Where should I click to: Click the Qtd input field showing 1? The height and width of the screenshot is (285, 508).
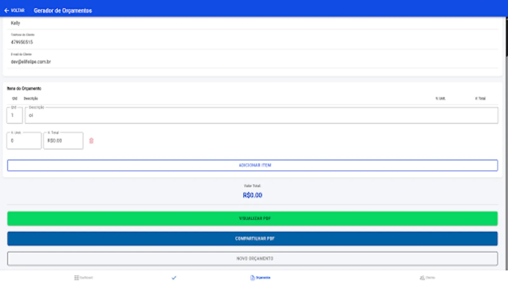[14, 115]
